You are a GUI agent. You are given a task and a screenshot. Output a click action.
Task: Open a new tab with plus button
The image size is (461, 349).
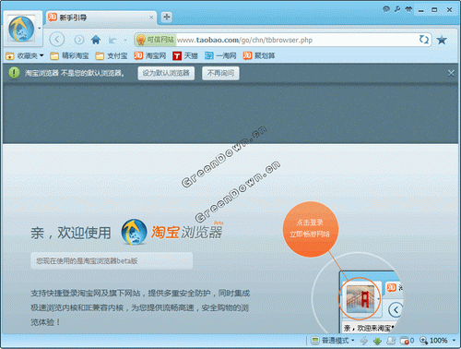tap(166, 17)
